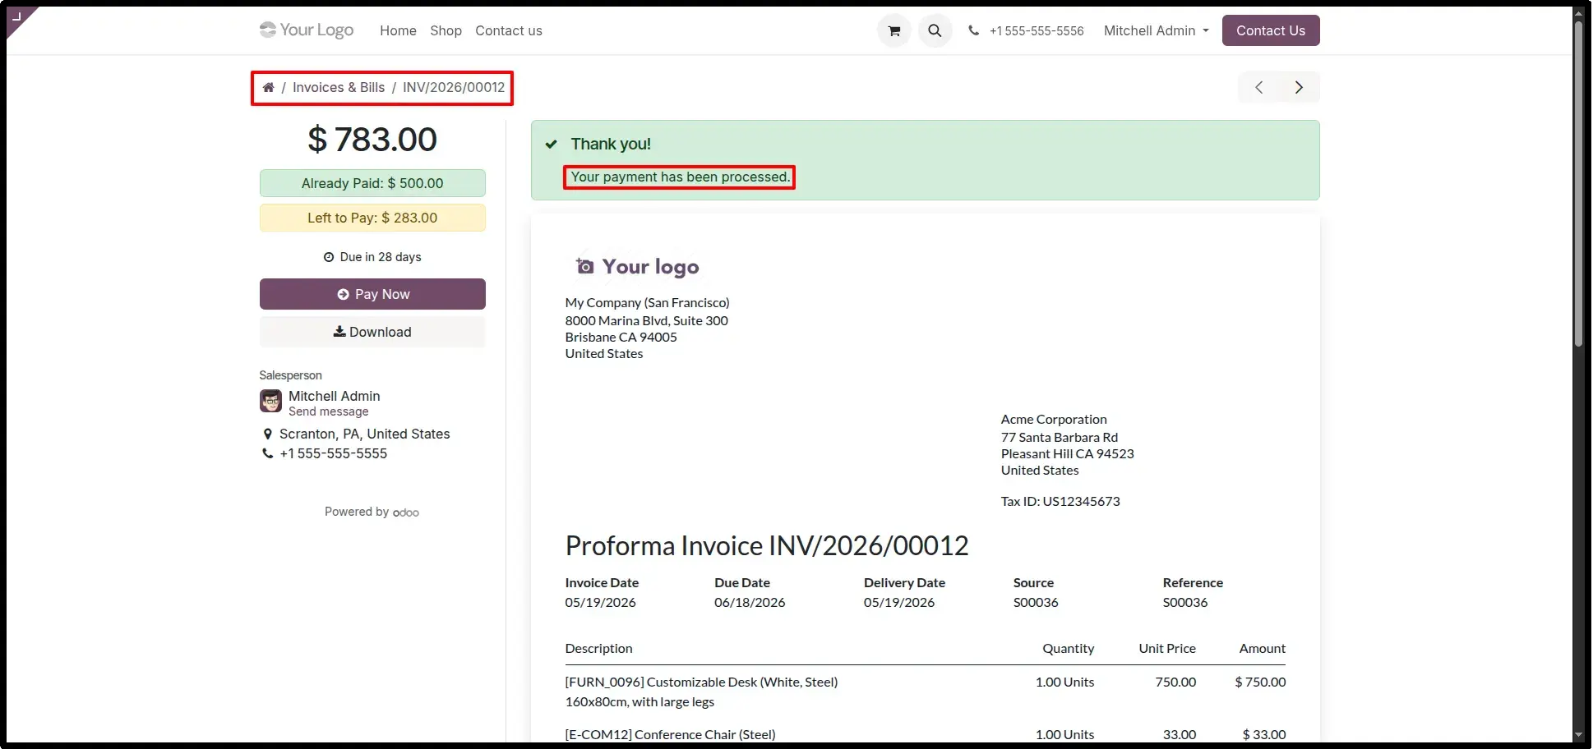Open the Contact us menu item
The image size is (1593, 749).
[x=509, y=31]
